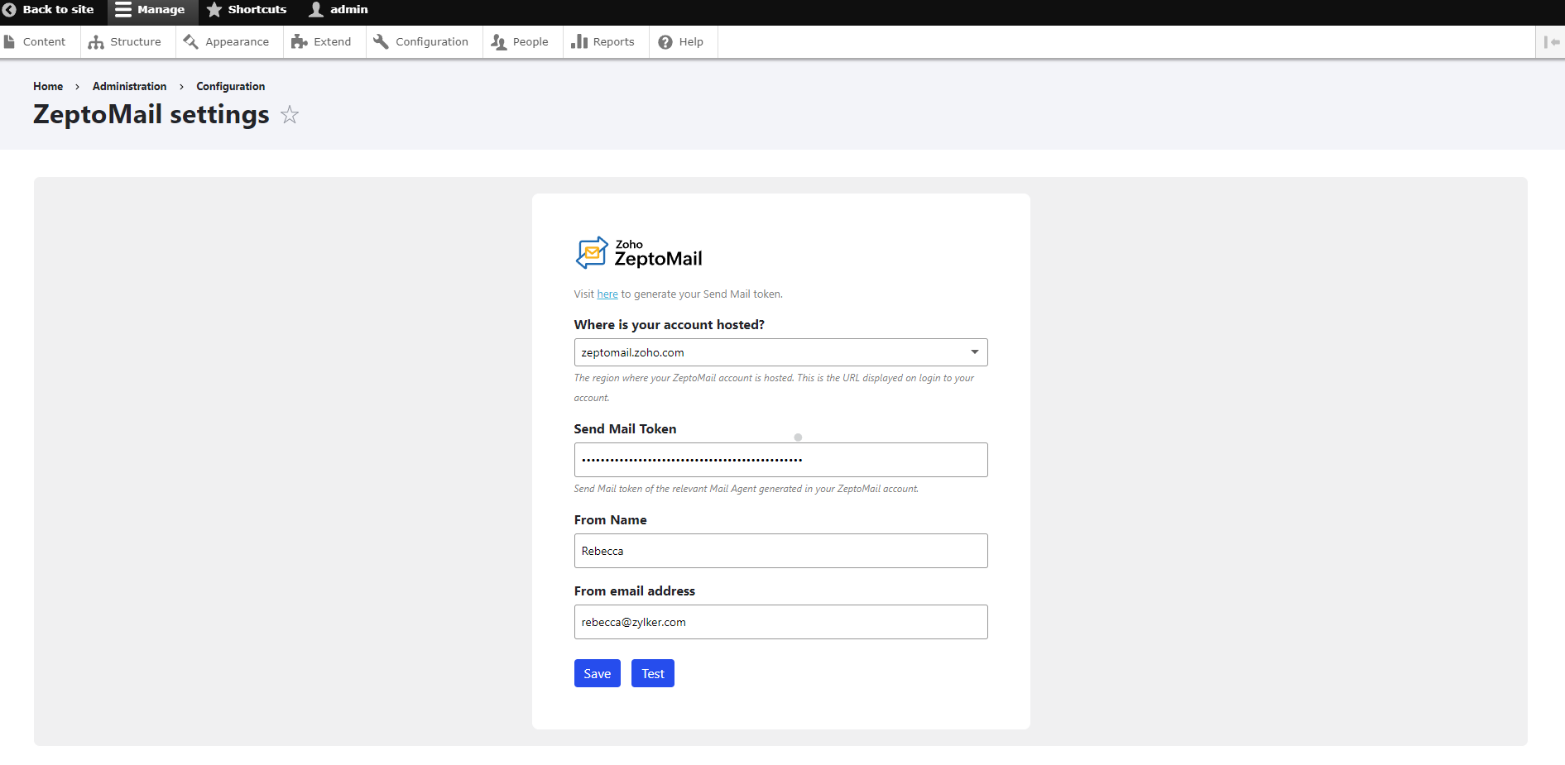The image size is (1565, 765).
Task: Follow the 'here' link to generate token
Action: 607,294
